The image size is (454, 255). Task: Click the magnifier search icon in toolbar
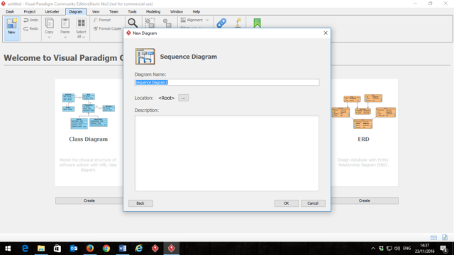point(133,23)
